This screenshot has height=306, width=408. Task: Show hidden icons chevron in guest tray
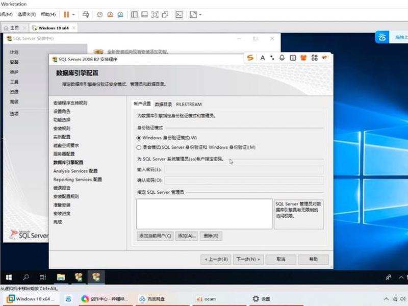(x=401, y=277)
